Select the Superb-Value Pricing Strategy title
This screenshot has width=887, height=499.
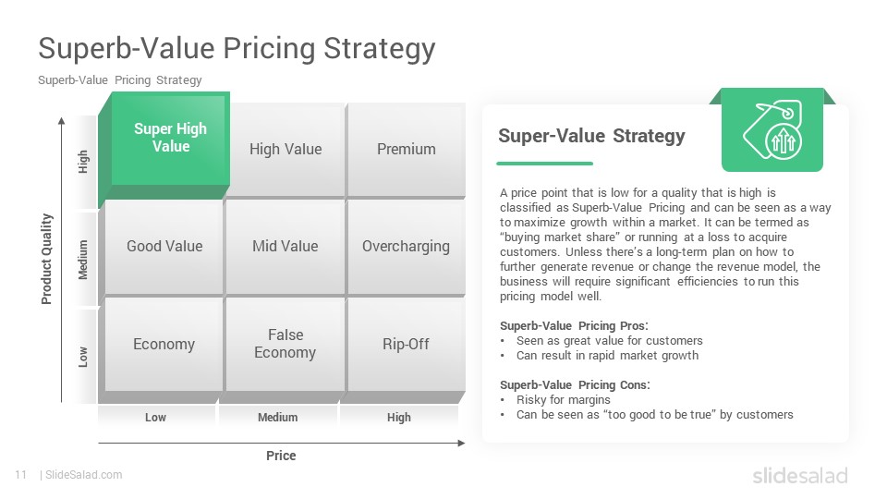click(237, 48)
